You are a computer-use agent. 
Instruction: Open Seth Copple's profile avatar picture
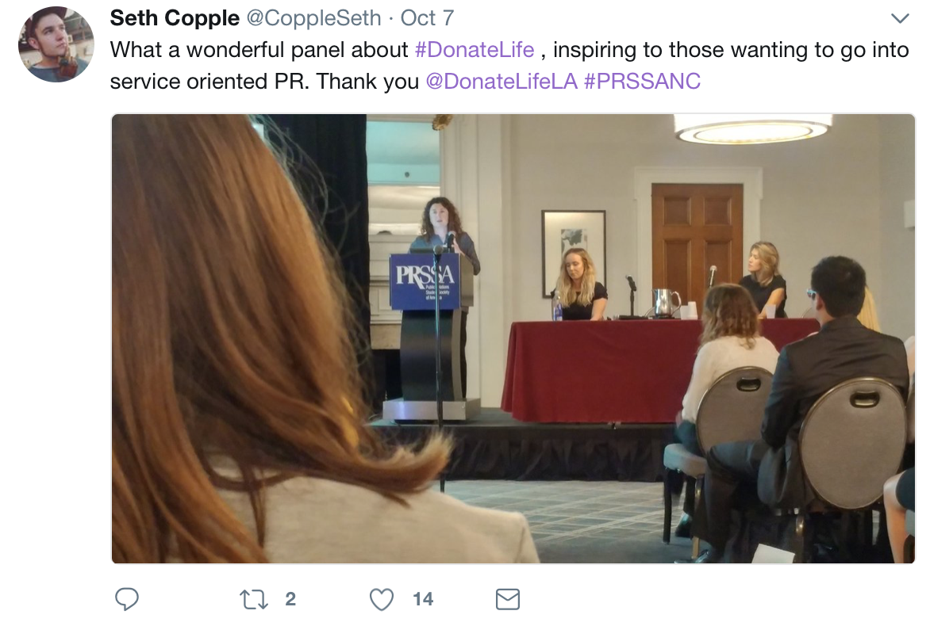56,44
